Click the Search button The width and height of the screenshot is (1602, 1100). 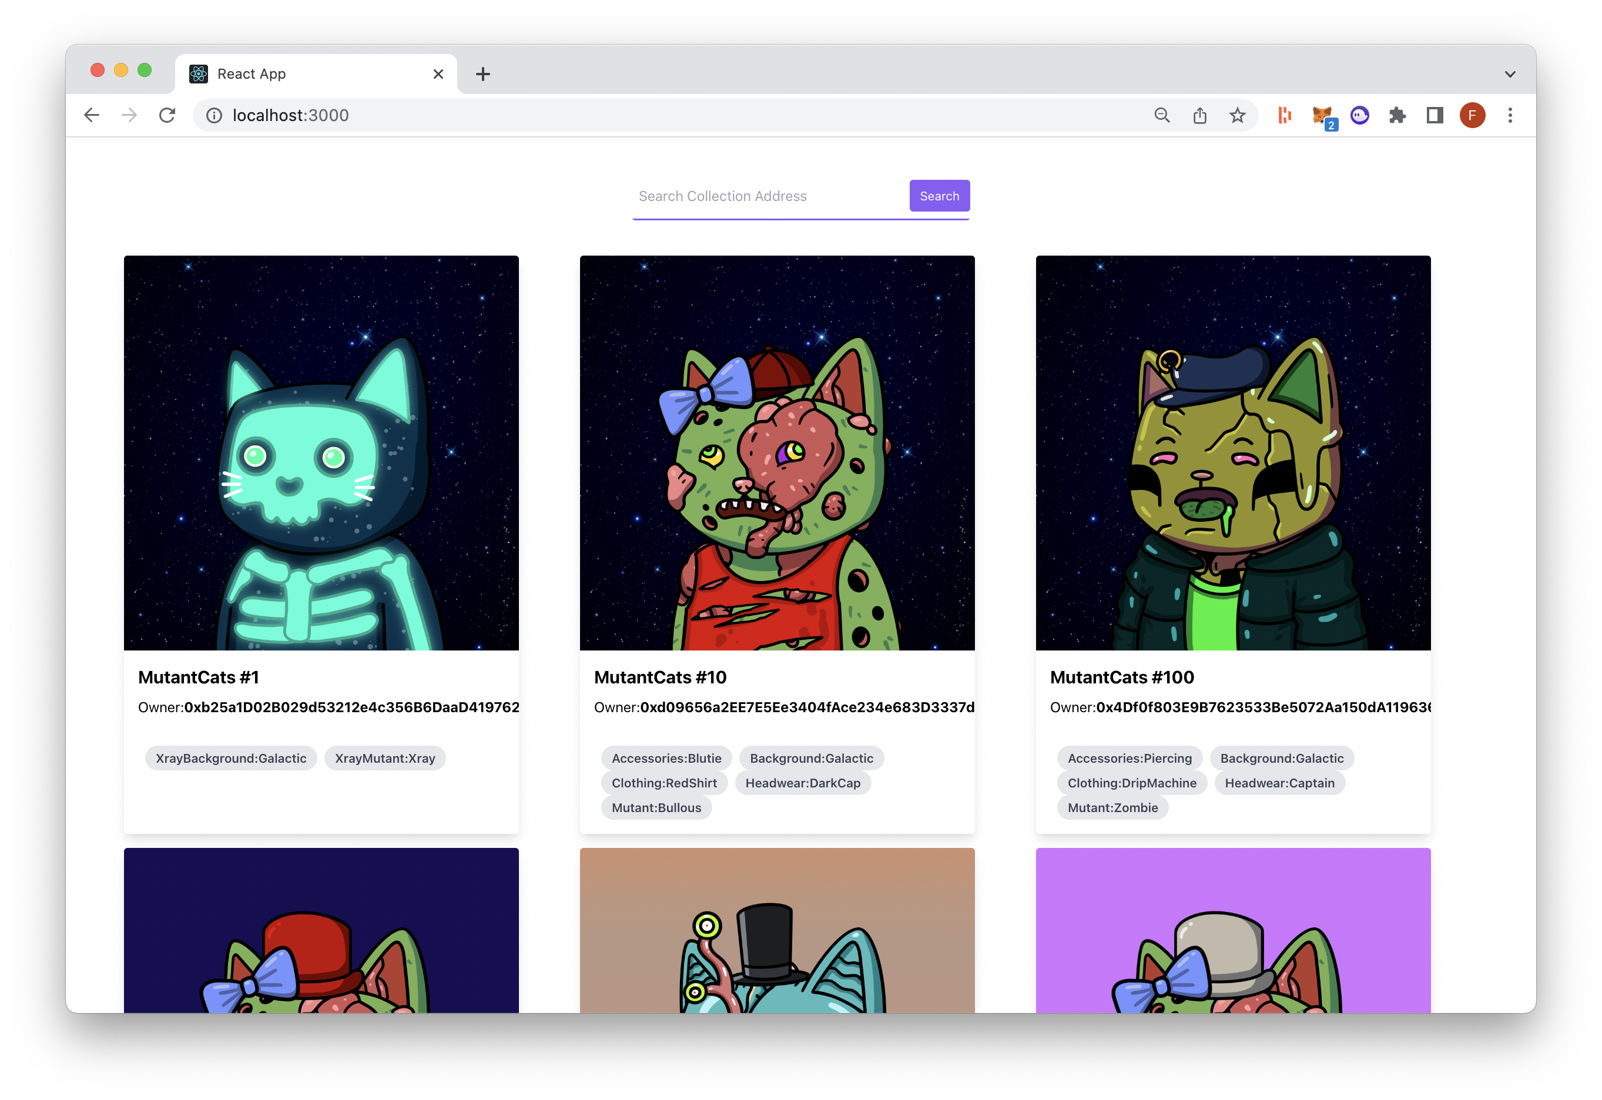[939, 196]
